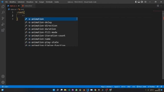
Task: Click line number 1 in the gutter
Action: click(13, 12)
